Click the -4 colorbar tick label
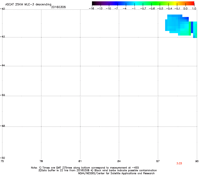Image resolution: width=199 pixels, height=175 pixels. pyautogui.click(x=125, y=9)
